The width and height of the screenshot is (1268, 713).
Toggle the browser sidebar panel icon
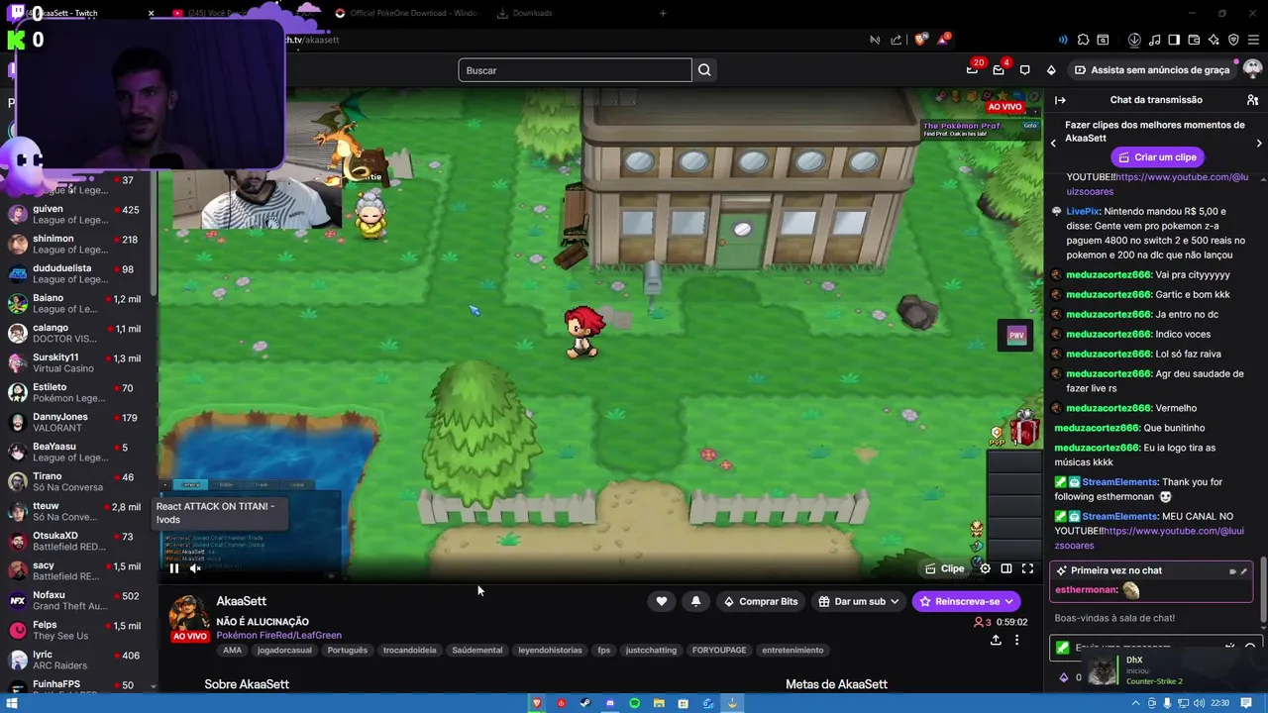pyautogui.click(x=1174, y=40)
